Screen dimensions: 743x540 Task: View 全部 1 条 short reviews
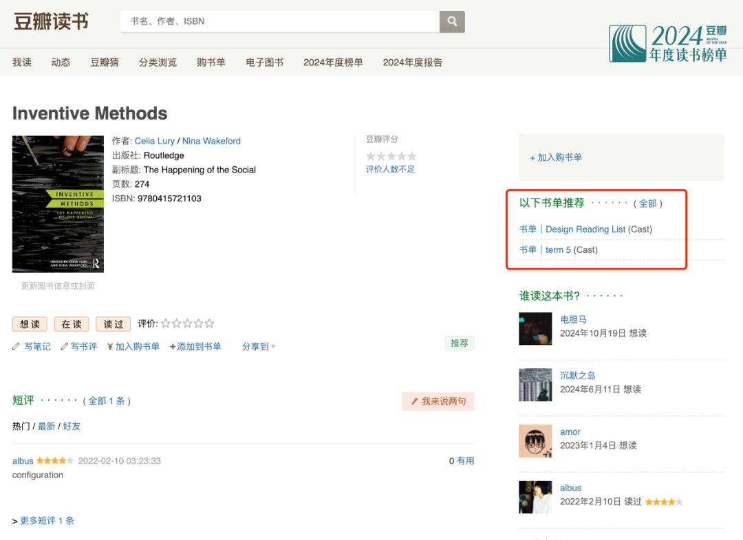[x=107, y=401]
